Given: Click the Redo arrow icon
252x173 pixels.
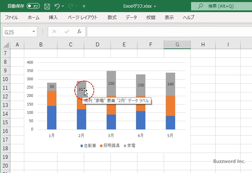Looking at the screenshot, I should [70, 6].
